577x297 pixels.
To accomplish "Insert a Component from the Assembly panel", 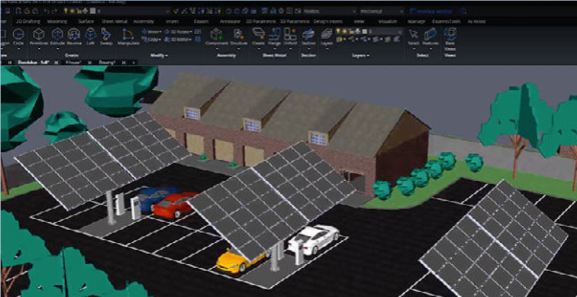I will [x=217, y=37].
